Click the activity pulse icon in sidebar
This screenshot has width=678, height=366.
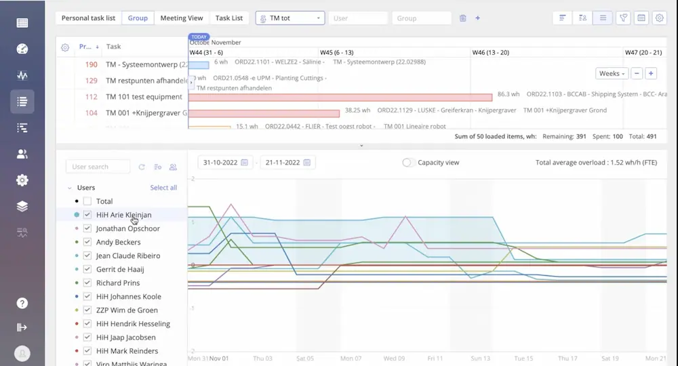[x=22, y=75]
